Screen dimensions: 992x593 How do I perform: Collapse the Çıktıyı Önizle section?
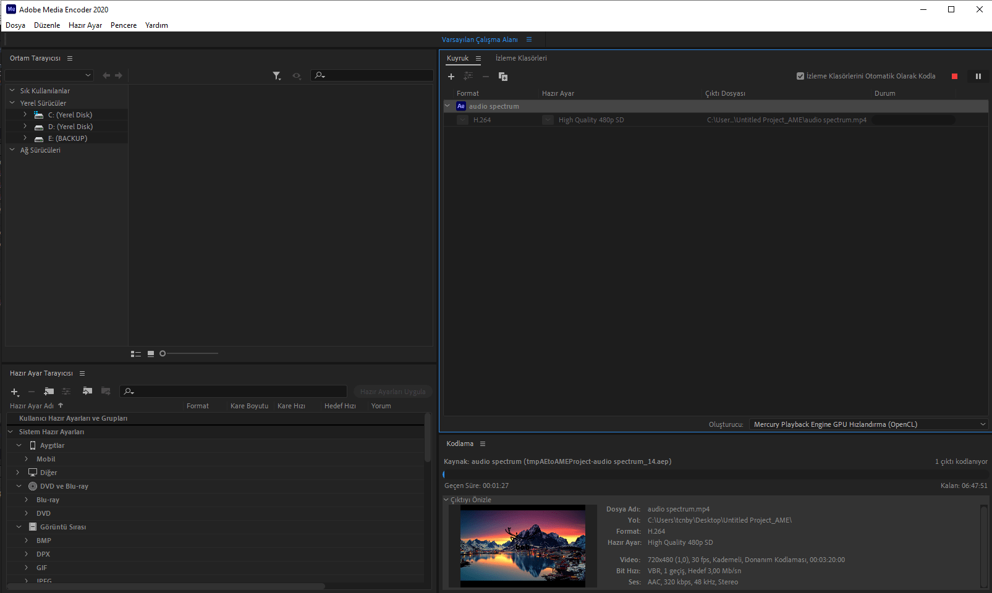pyautogui.click(x=447, y=500)
